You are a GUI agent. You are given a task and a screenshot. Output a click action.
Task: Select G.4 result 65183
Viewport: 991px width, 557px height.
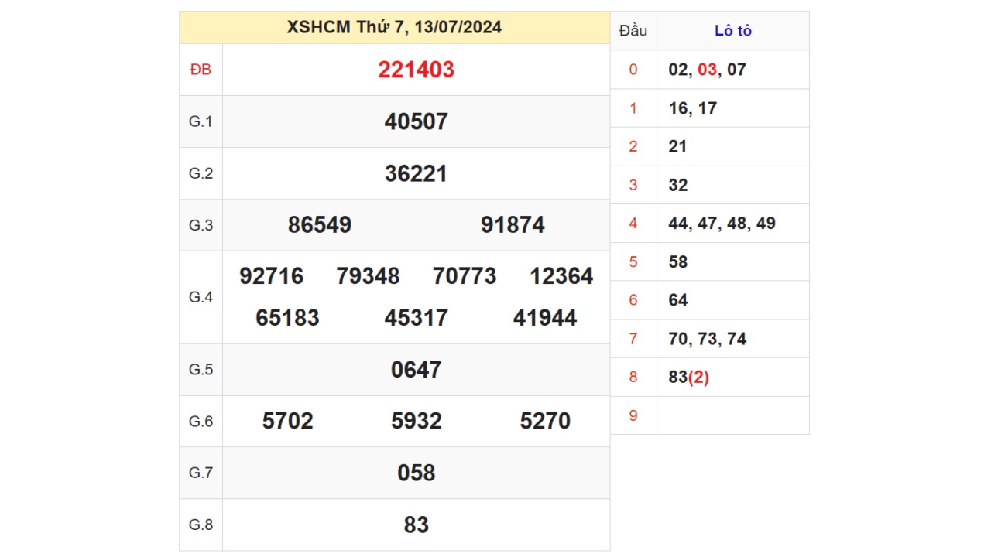[x=287, y=318]
